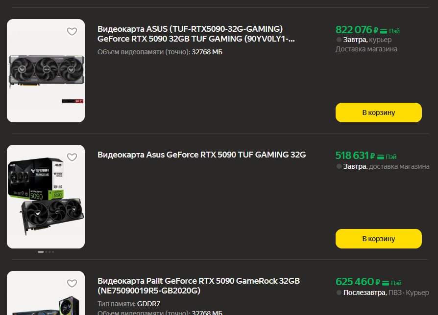
Task: Open Asus GeForce RTX 5090 TUF GAMING 32G link
Action: pos(201,155)
